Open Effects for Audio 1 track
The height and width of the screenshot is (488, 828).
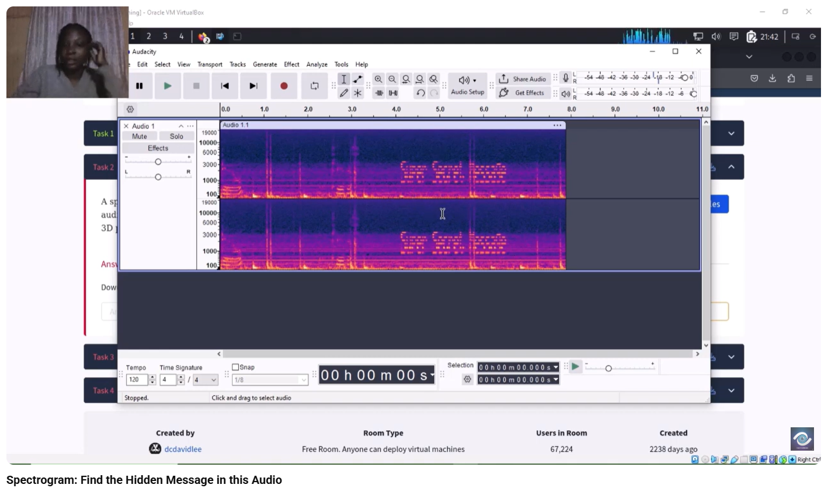(158, 148)
